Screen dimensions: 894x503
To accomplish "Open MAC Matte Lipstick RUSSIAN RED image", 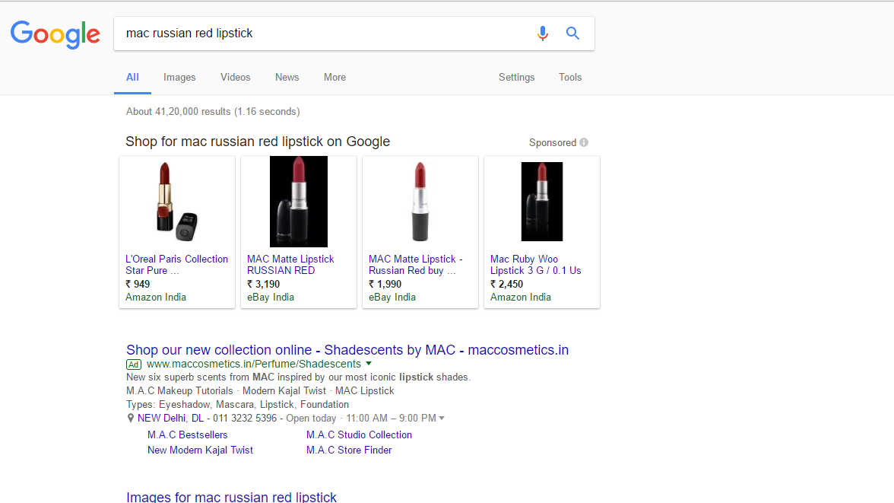I will point(299,202).
